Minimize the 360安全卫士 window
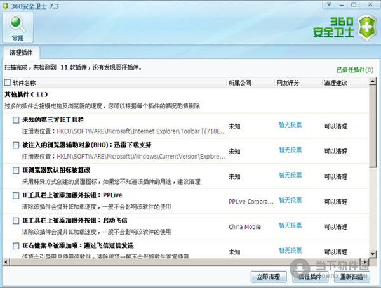381x288 pixels. (342, 4)
